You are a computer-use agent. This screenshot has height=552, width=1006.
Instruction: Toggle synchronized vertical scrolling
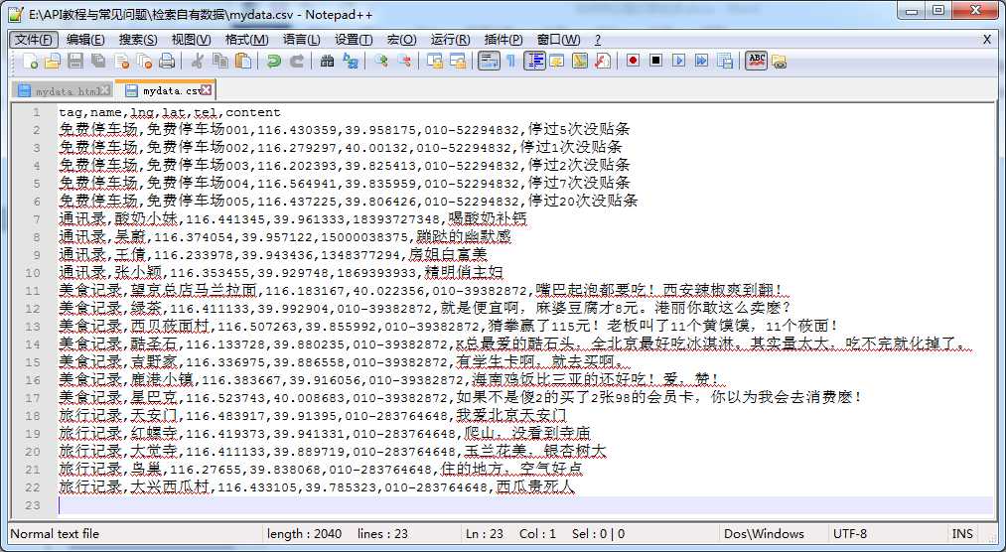[435, 61]
